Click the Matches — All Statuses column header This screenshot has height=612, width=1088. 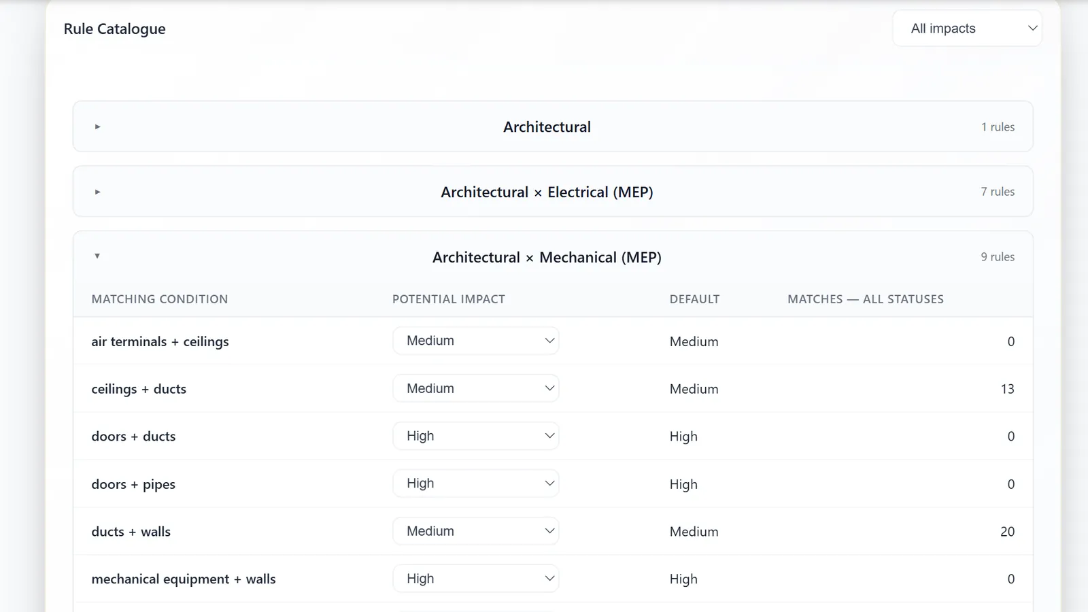click(866, 299)
